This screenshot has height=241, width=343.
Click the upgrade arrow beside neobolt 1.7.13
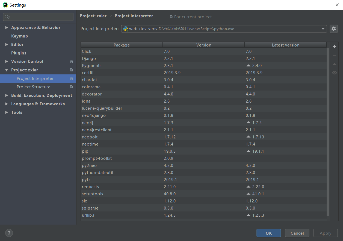click(248, 137)
